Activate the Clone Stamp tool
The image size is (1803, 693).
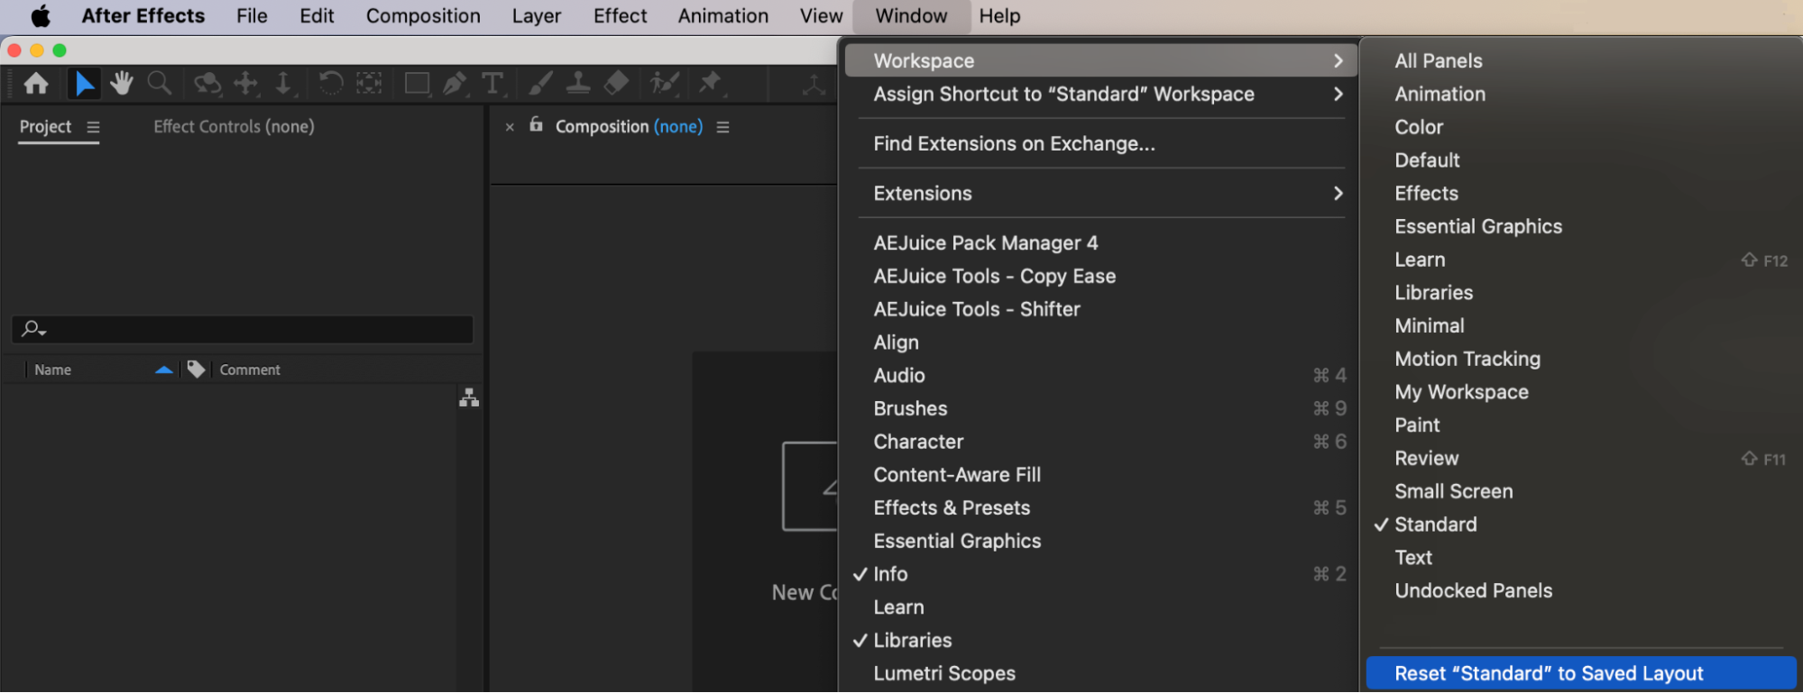578,84
